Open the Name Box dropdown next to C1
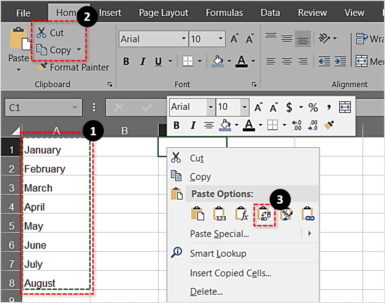The width and height of the screenshot is (385, 303). click(x=74, y=108)
